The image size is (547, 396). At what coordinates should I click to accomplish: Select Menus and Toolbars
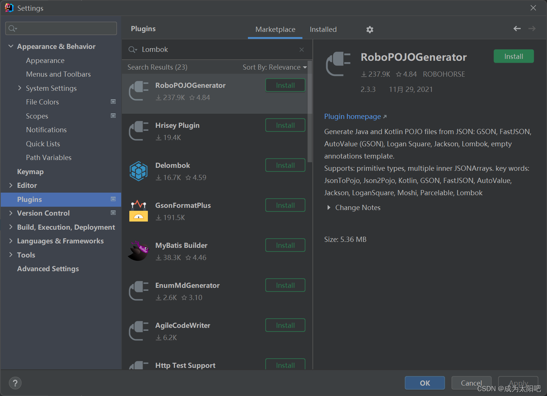(58, 74)
